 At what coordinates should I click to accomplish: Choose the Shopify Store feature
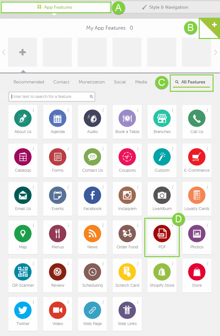pos(162,275)
